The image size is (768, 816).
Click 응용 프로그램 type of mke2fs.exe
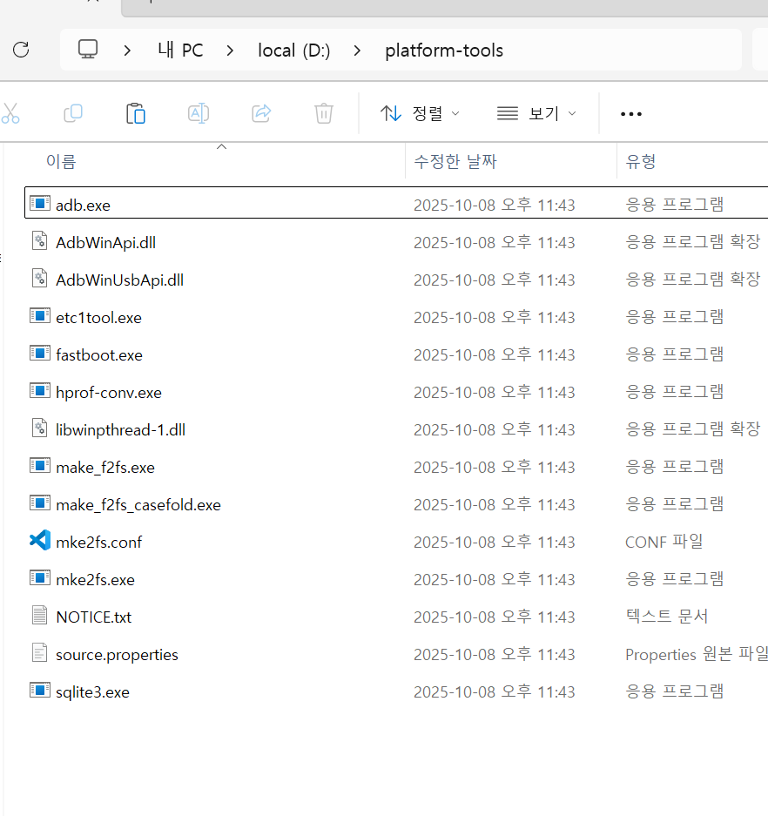click(674, 579)
